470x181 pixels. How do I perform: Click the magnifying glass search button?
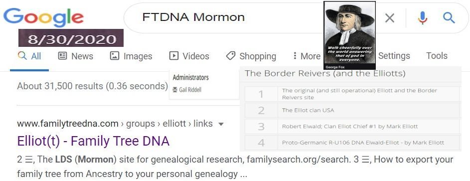pos(449,17)
